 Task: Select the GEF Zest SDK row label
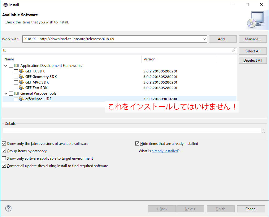click(x=36, y=88)
